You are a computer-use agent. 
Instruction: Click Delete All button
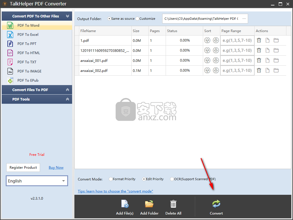pyautogui.click(x=173, y=207)
